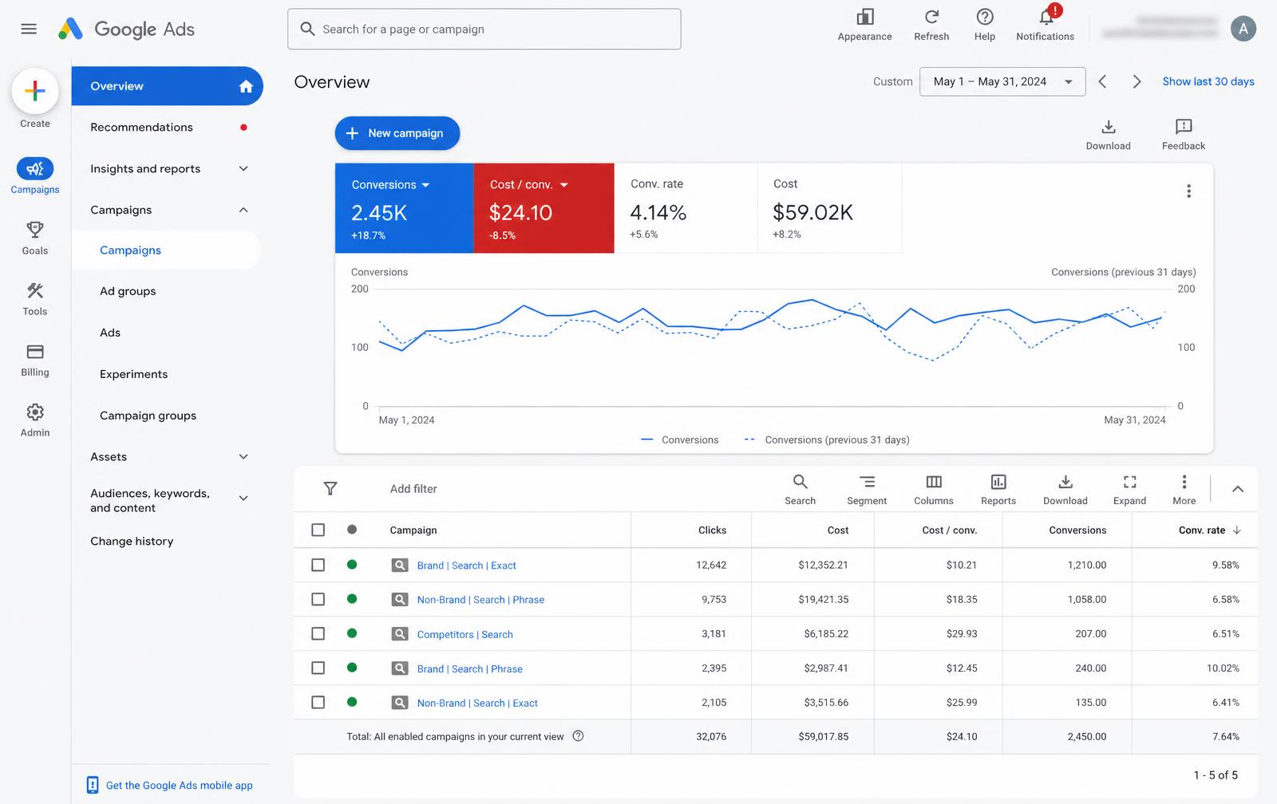Check the Non-Brand | Search | Exact row
Image resolution: width=1277 pixels, height=804 pixels.
[318, 703]
